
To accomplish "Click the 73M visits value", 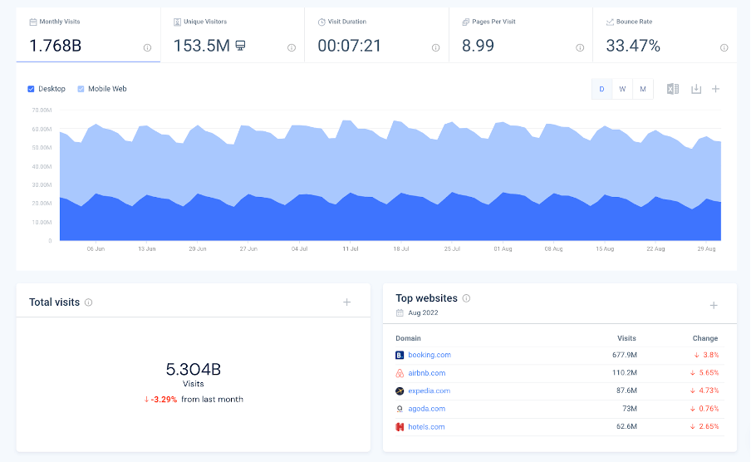I will click(630, 409).
